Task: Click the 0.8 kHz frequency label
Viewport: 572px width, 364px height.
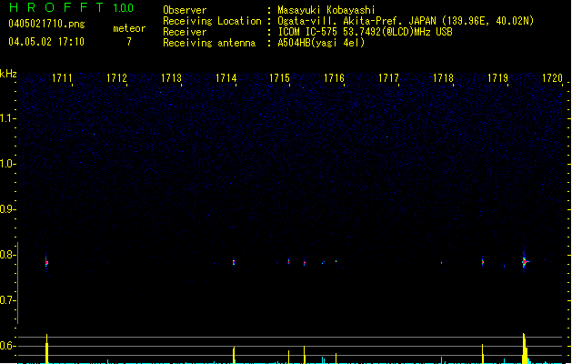Action: coord(7,255)
